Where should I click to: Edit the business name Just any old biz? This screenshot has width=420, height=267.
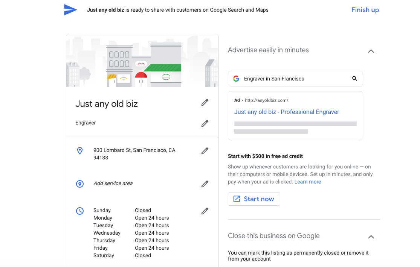(205, 102)
